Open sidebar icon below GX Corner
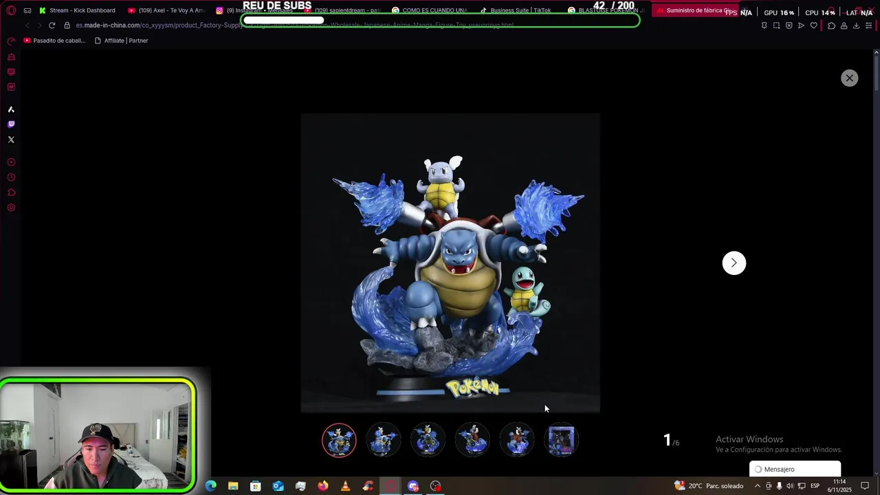This screenshot has height=495, width=880. point(11,87)
